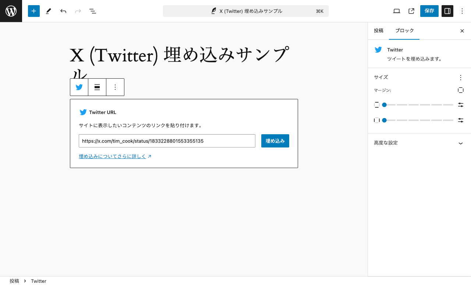Toggle the マージン unlink sides icon
The width and height of the screenshot is (471, 285).
point(461,90)
